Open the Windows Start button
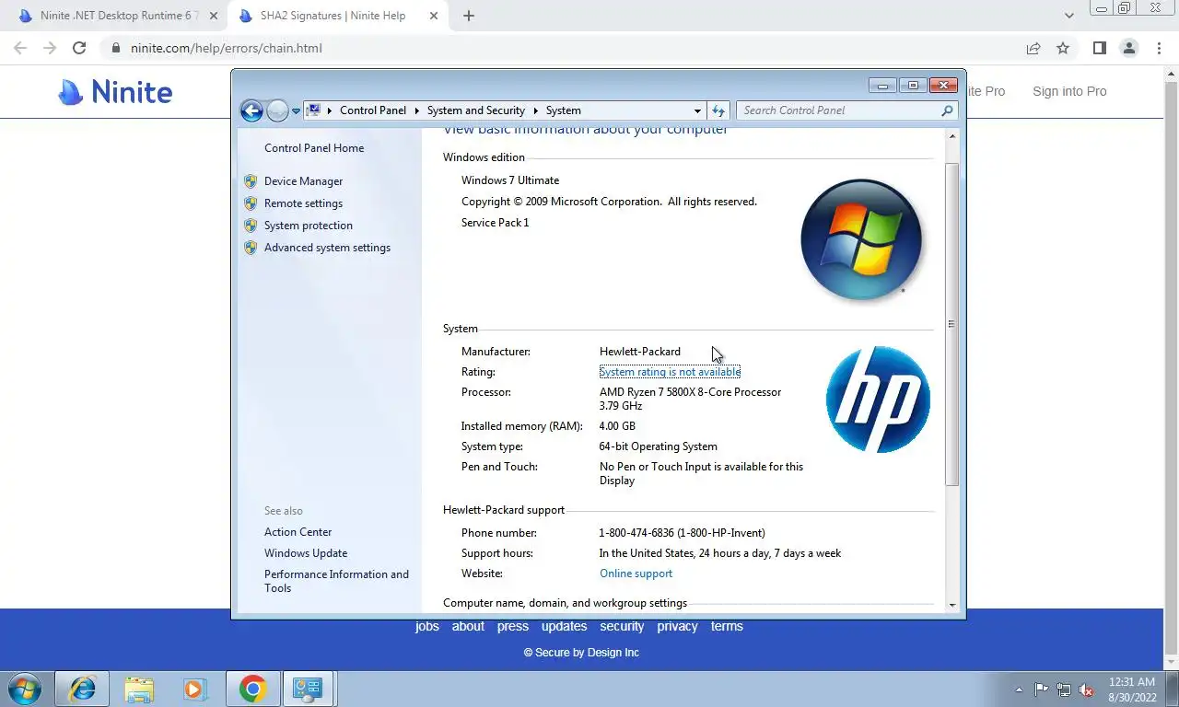The width and height of the screenshot is (1179, 707). 25,689
